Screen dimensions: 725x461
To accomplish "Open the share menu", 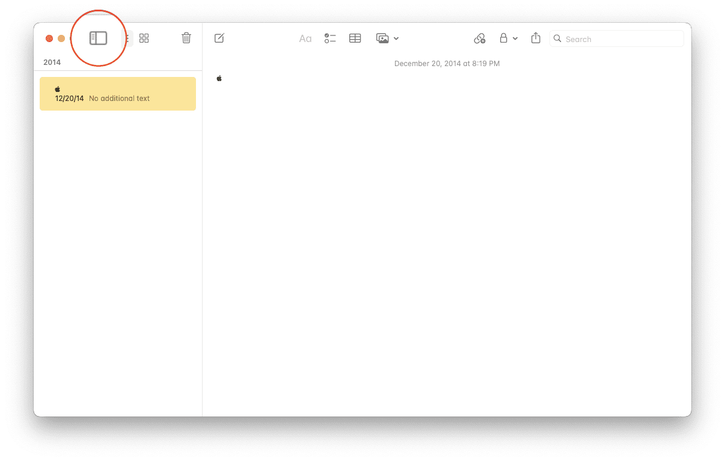I will tap(536, 38).
